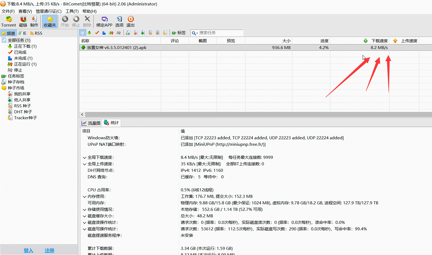Expand the 全局下载速度 row
The width and height of the screenshot is (432, 255).
[85, 158]
